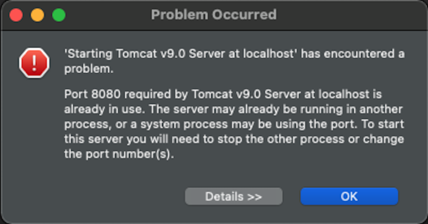Click the red error stop-sign icon
The width and height of the screenshot is (428, 224).
34,63
